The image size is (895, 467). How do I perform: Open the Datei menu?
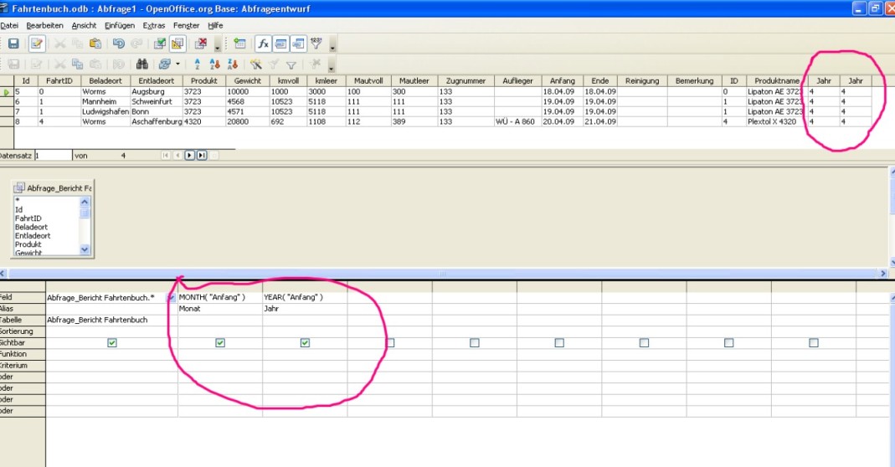coord(9,26)
